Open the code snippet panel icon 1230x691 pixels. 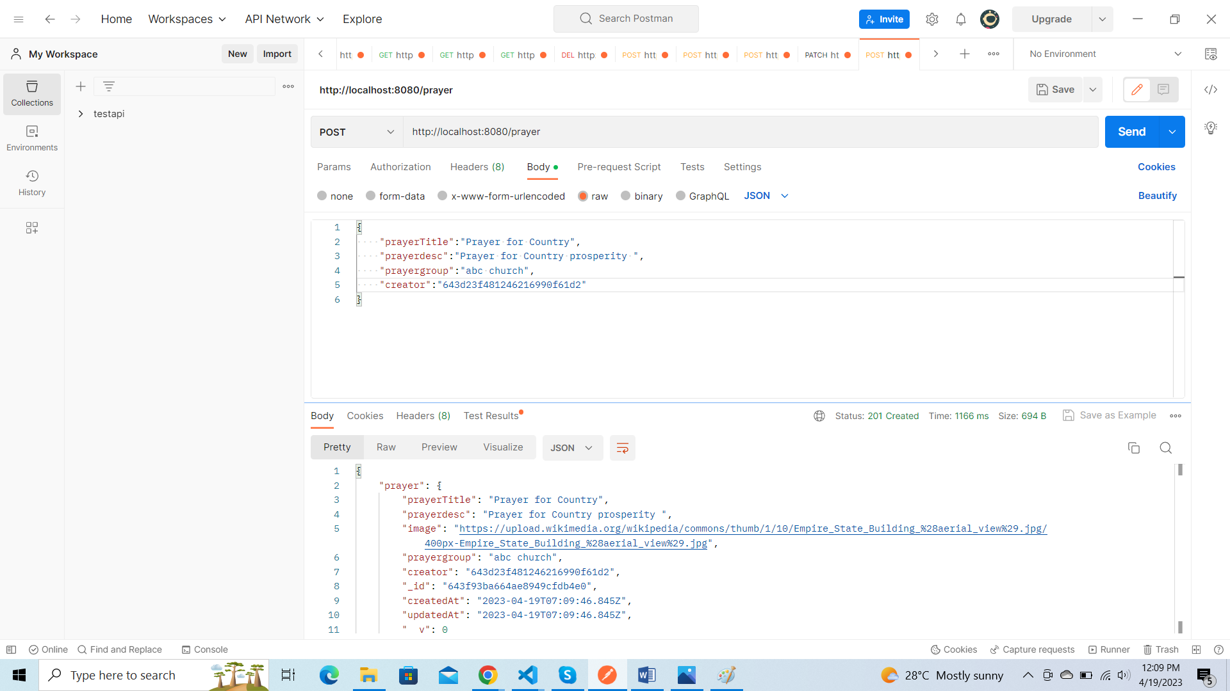click(x=1210, y=90)
